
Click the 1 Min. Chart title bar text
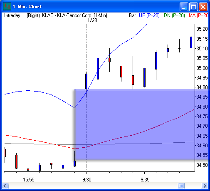tap(27, 7)
